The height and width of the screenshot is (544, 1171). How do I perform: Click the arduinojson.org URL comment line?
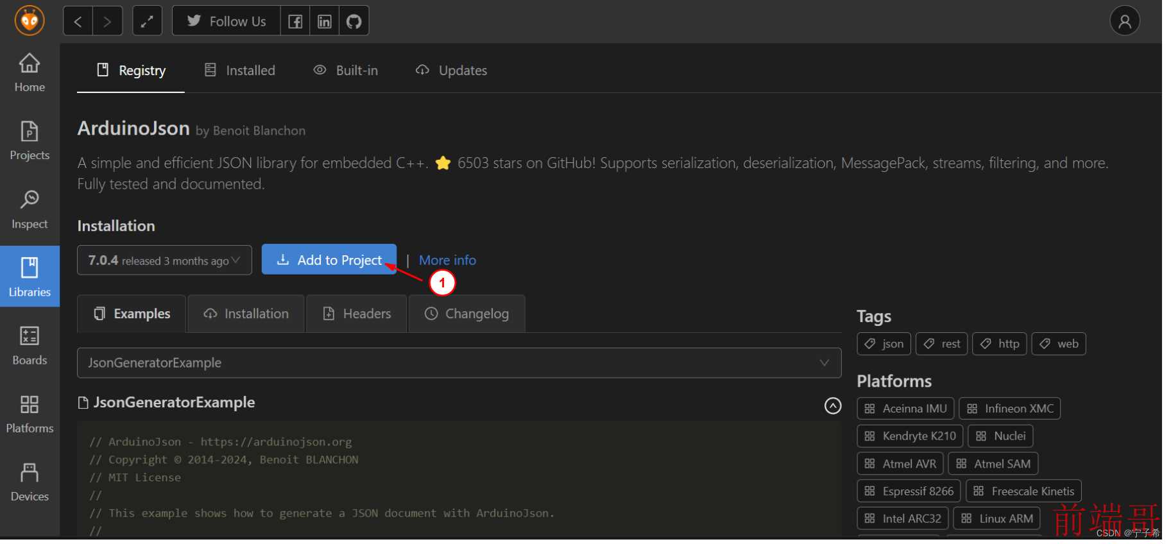(220, 442)
